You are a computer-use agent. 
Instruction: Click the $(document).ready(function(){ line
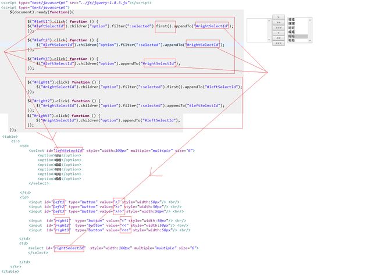[42, 12]
